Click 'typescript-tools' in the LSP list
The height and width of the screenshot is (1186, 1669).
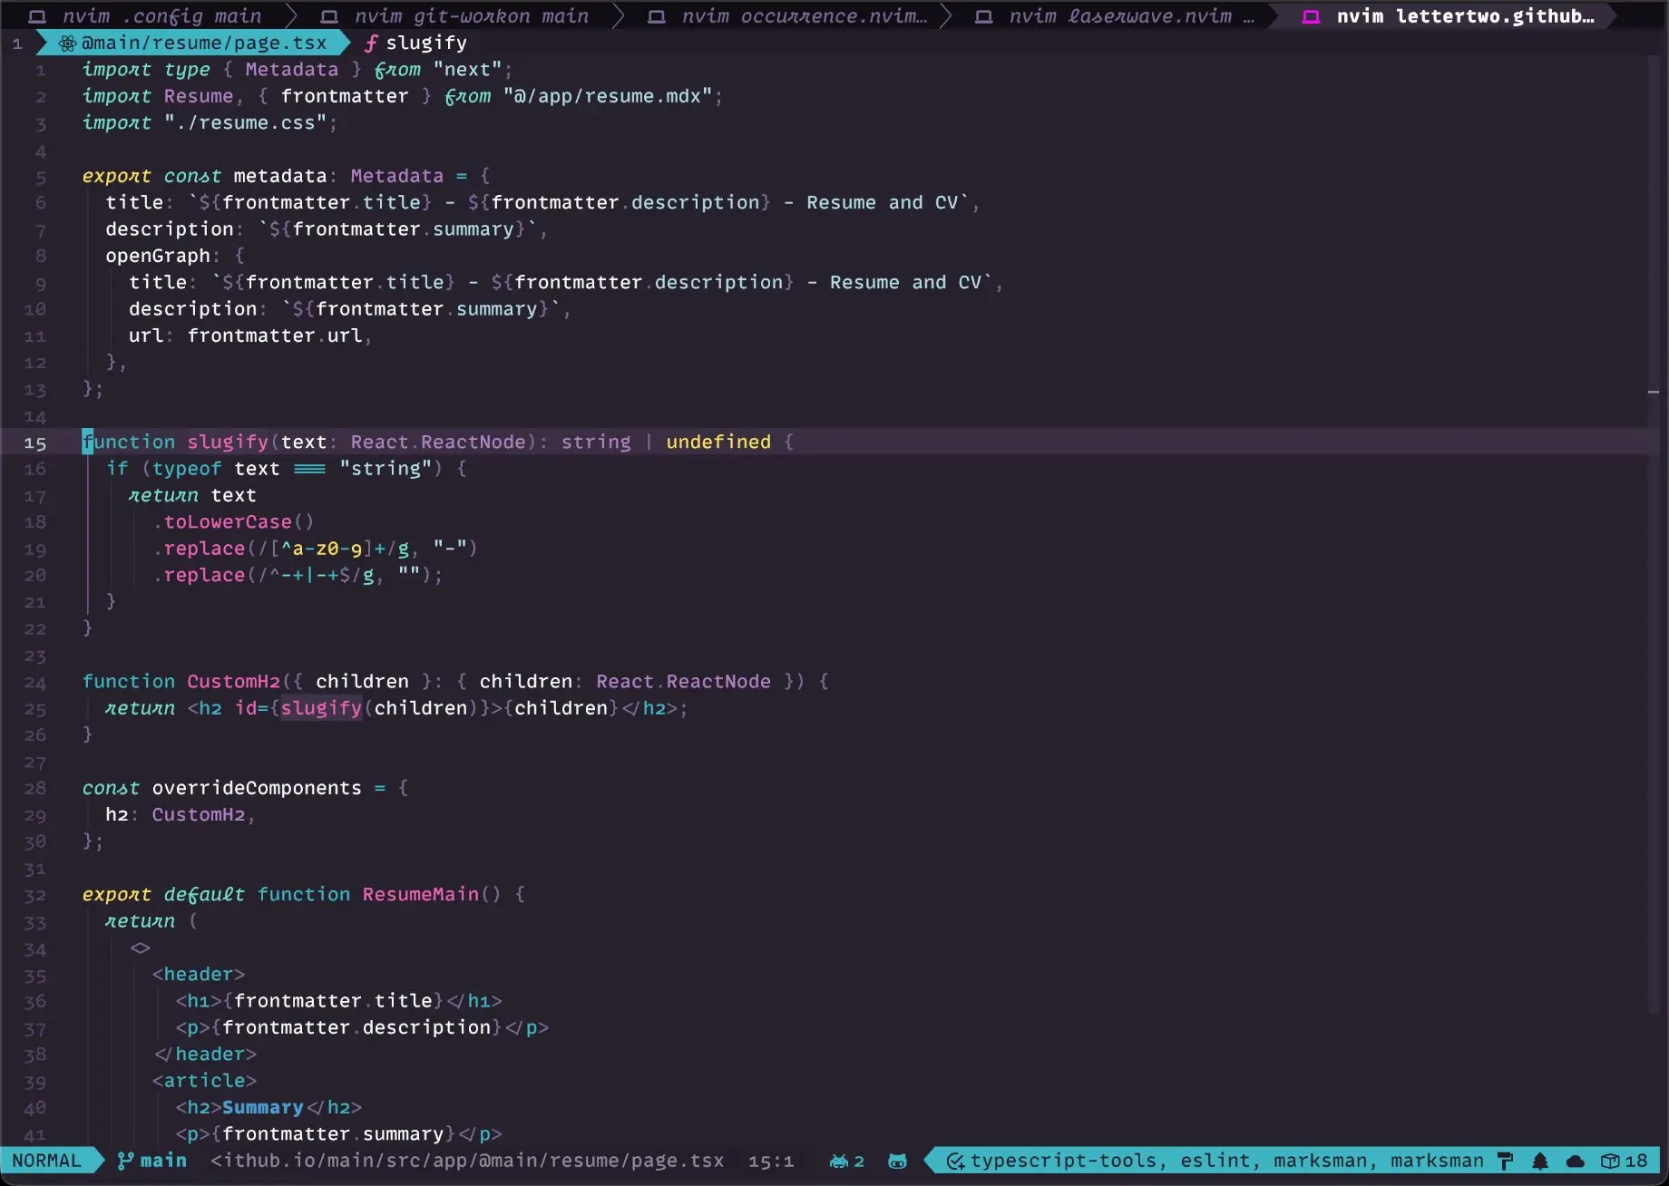[1063, 1161]
